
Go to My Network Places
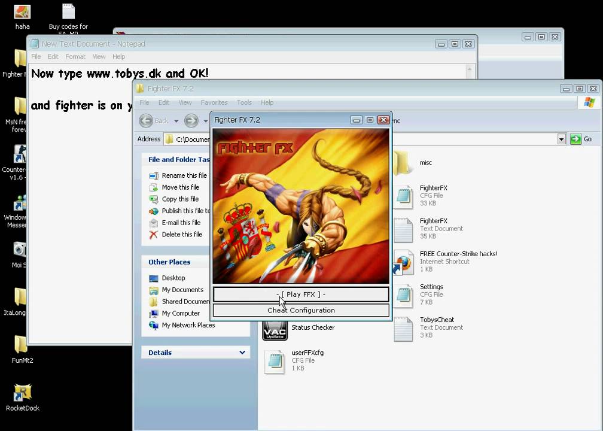click(188, 325)
